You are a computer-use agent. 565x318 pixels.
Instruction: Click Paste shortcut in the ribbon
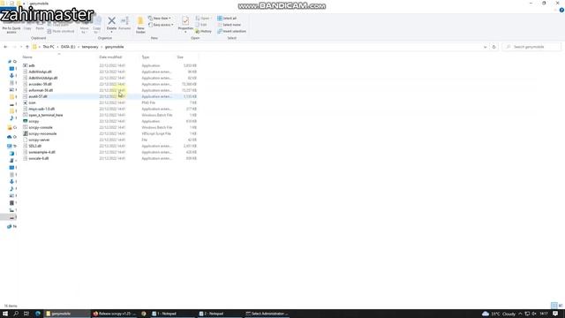pos(61,32)
